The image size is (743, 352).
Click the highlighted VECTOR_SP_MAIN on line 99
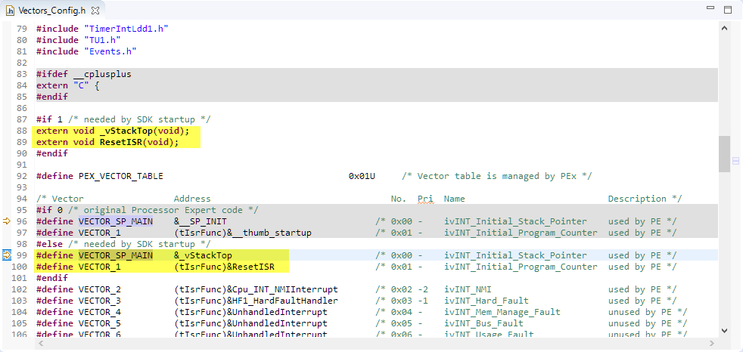115,255
